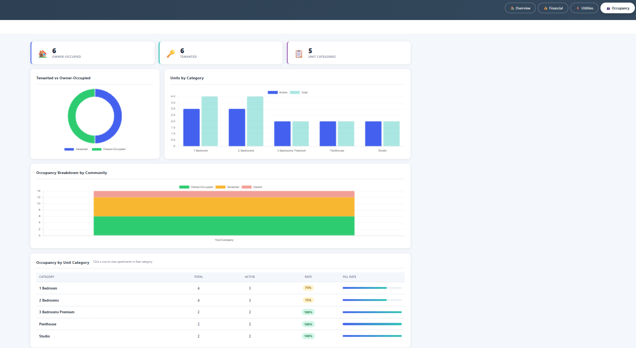The height and width of the screenshot is (348, 636).
Task: Click the ACTIVE column header
Action: click(250, 277)
